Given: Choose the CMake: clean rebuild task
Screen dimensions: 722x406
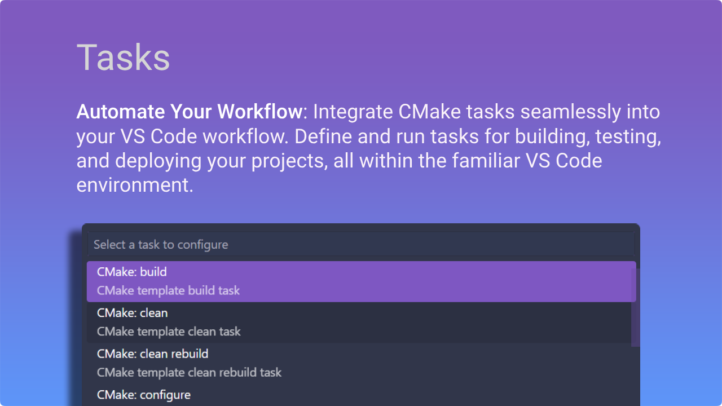Looking at the screenshot, I should click(x=152, y=354).
